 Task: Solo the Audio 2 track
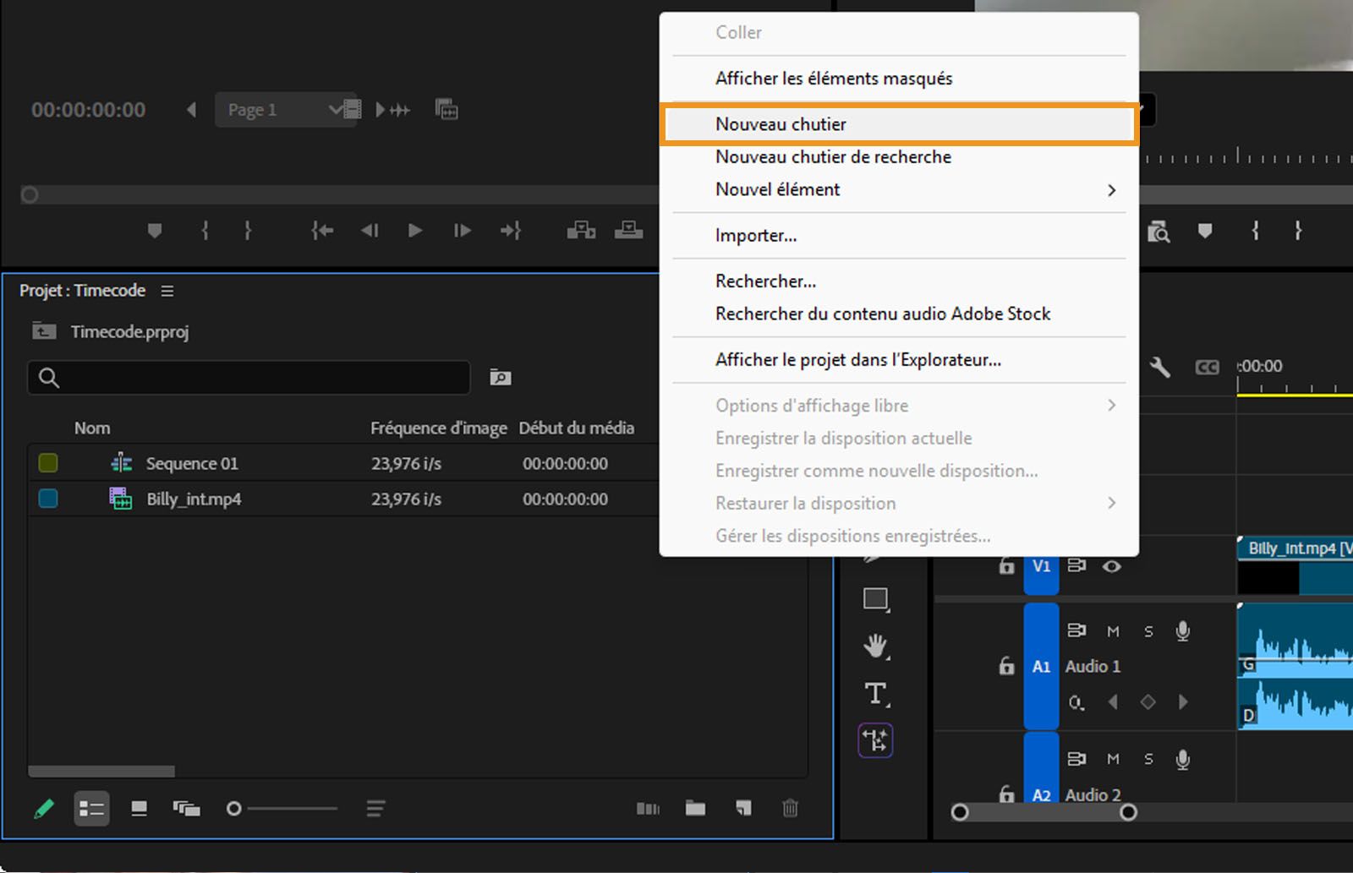1148,759
